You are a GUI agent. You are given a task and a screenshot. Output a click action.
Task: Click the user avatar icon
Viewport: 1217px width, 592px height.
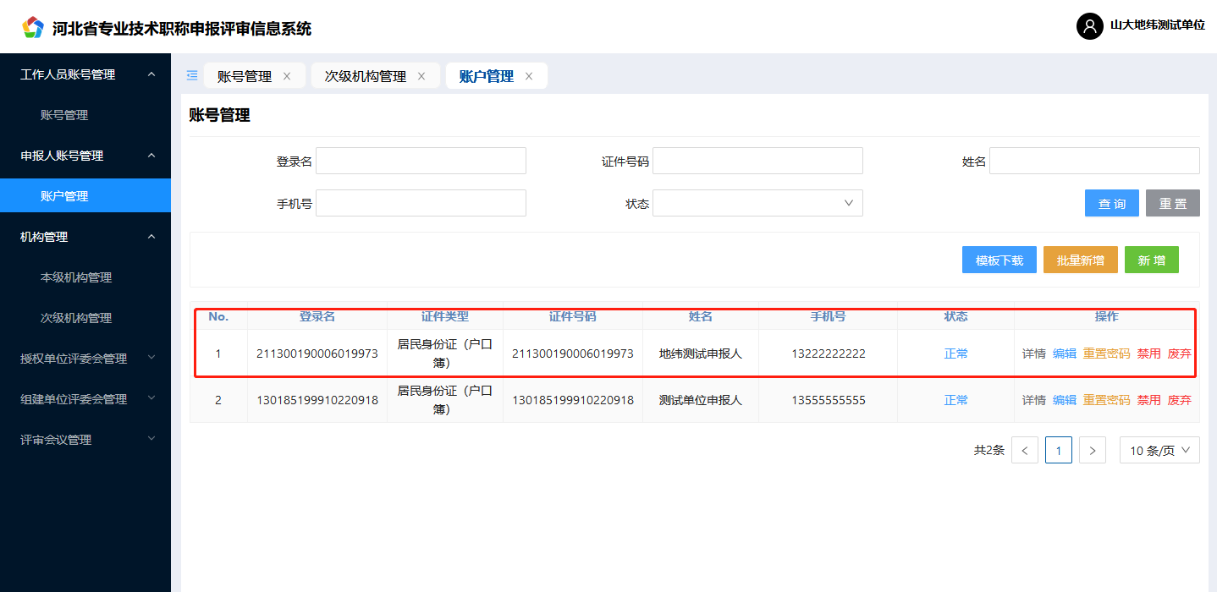(x=1089, y=26)
